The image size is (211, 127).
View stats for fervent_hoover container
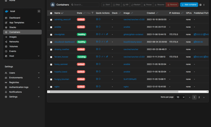(102, 56)
